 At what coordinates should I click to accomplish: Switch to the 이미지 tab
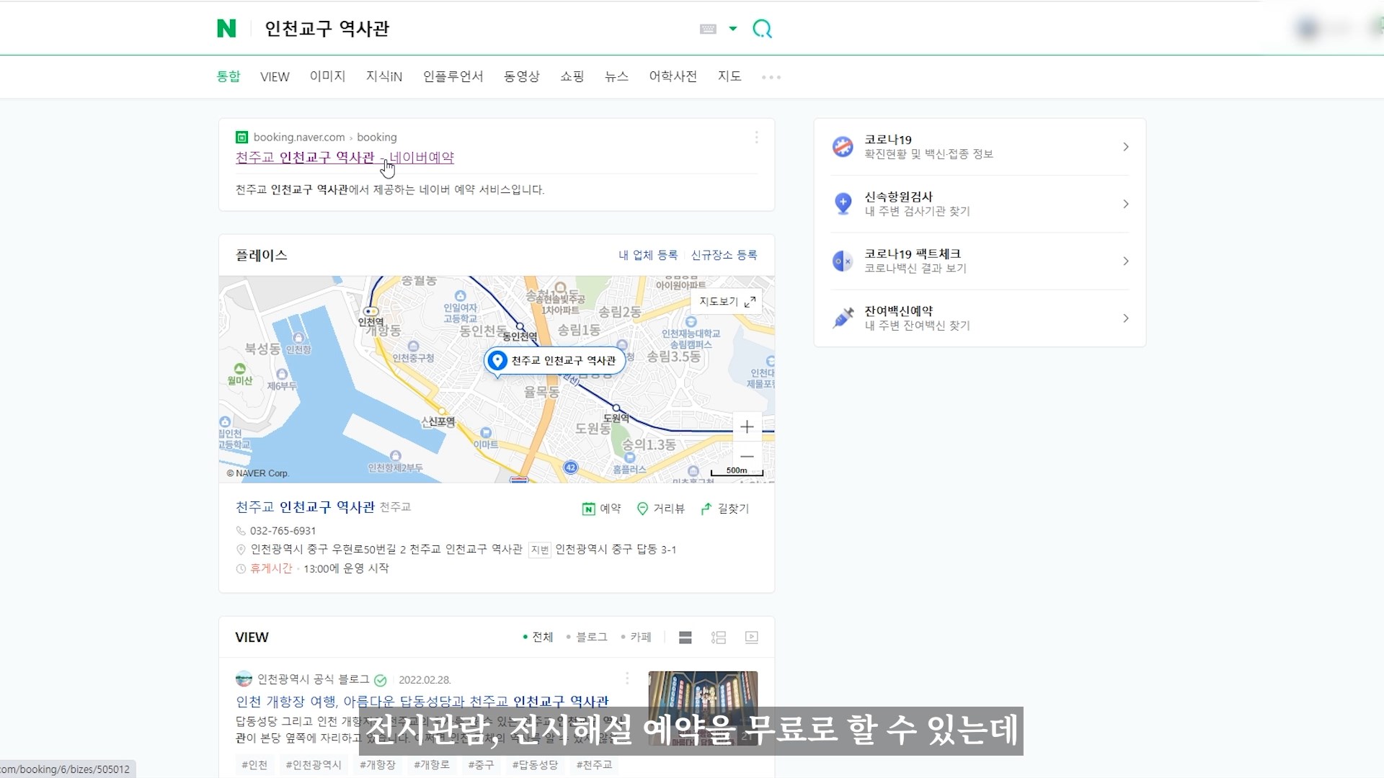pos(327,76)
